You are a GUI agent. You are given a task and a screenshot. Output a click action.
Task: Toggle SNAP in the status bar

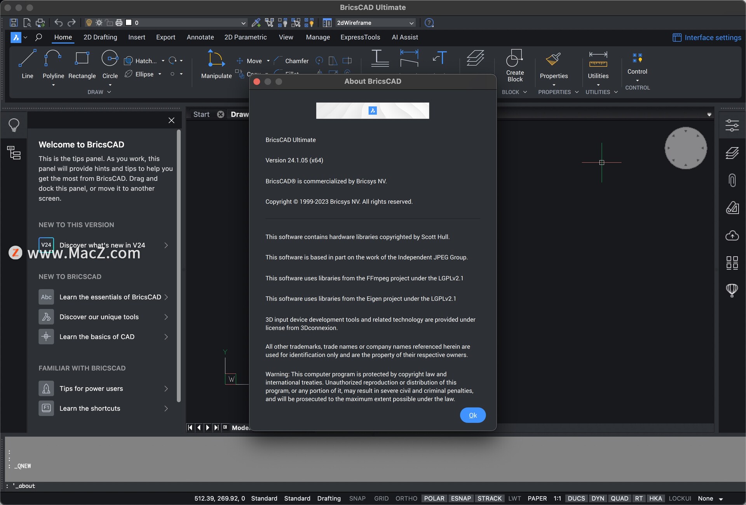[x=357, y=498]
